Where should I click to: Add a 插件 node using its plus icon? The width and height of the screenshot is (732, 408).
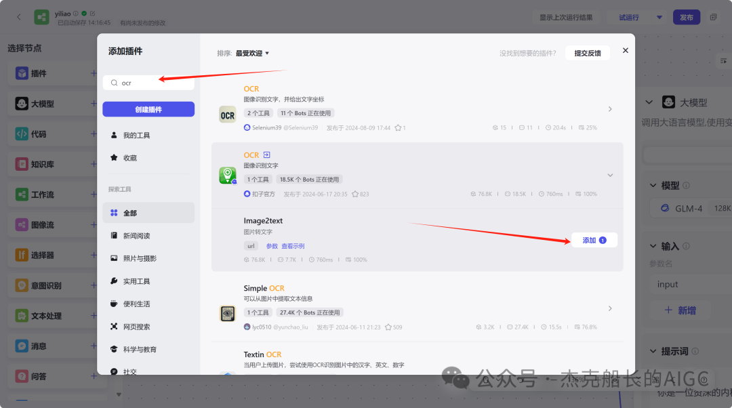[x=94, y=73]
